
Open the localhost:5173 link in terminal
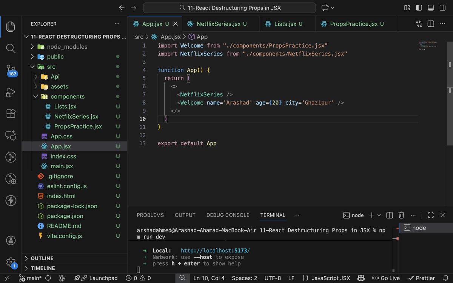pyautogui.click(x=215, y=250)
